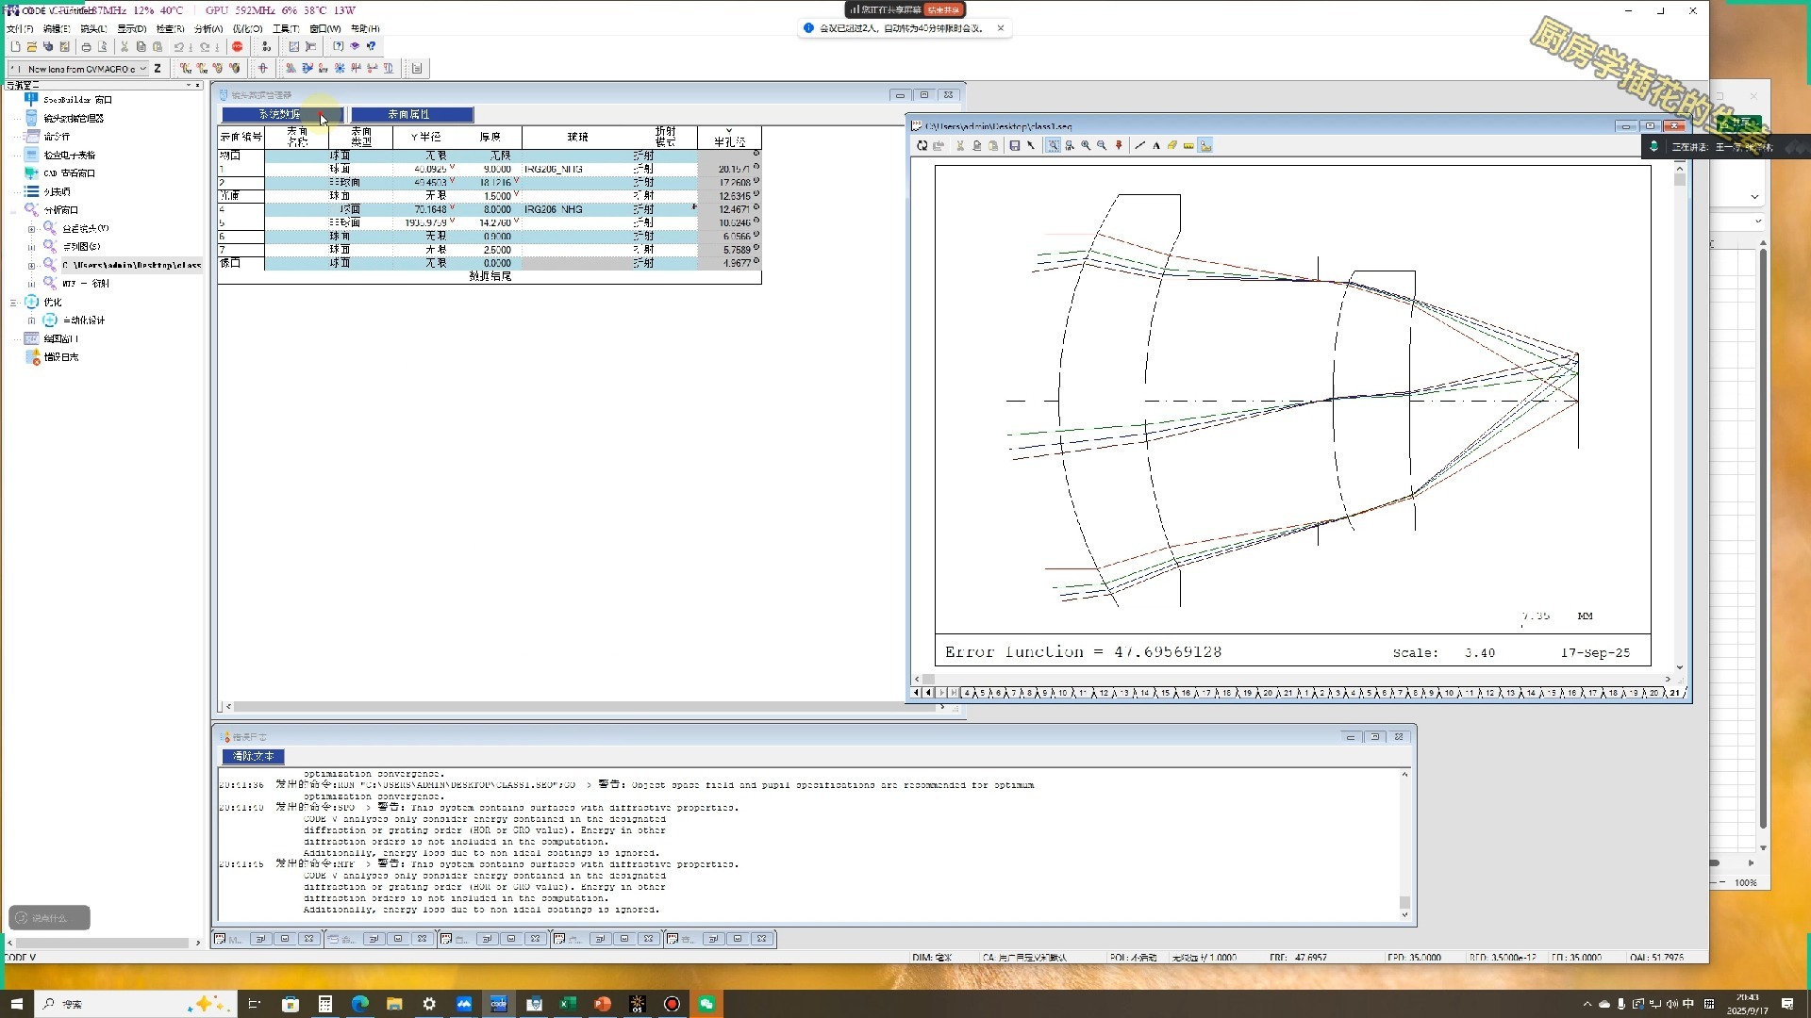Click the red pushpin icon in plot toolbar
Viewport: 1811px width, 1018px height.
1120,146
